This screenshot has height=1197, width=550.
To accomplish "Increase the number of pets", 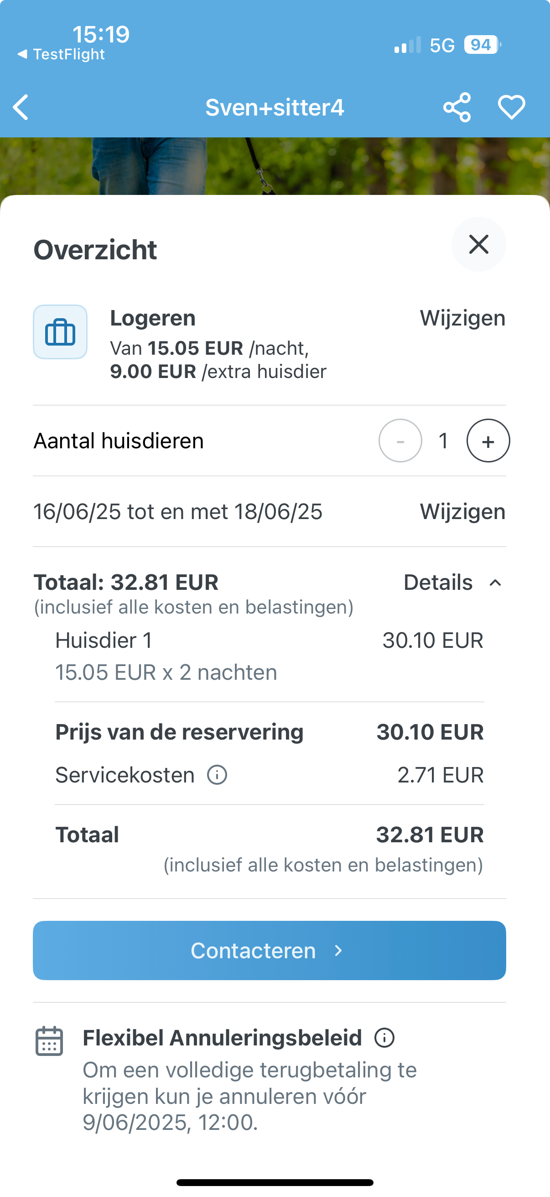I will 488,441.
